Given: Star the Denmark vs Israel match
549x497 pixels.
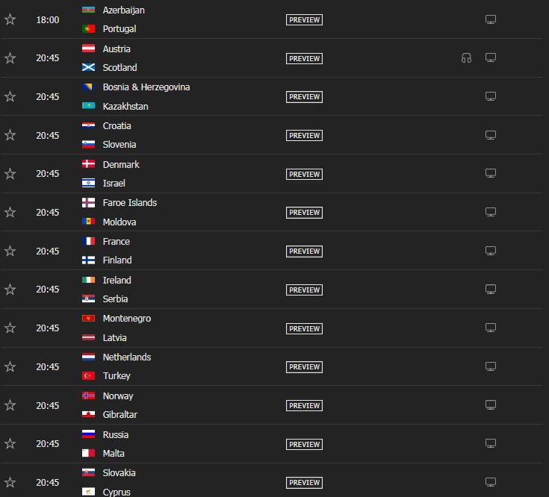Looking at the screenshot, I should tap(10, 174).
